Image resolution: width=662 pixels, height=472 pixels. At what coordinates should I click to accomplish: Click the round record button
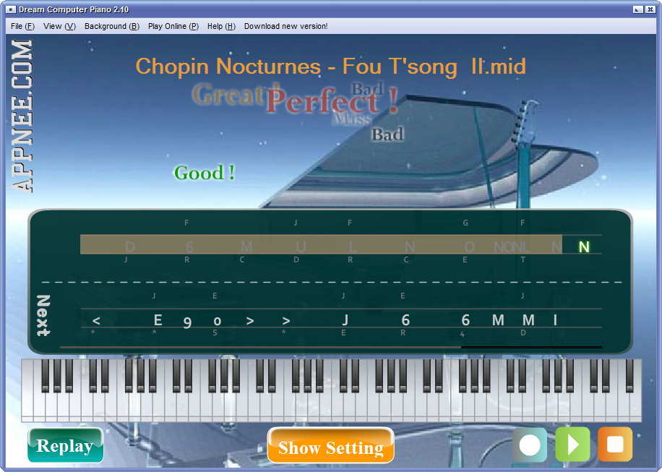[x=530, y=445]
